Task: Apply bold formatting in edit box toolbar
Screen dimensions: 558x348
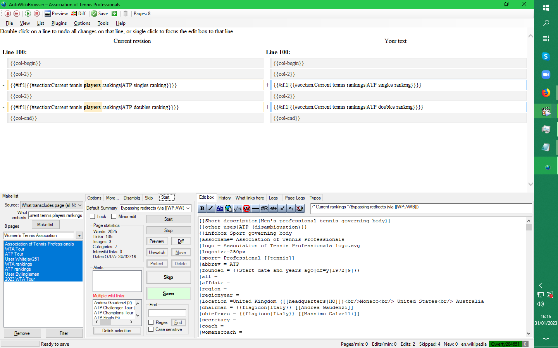Action: pos(202,208)
